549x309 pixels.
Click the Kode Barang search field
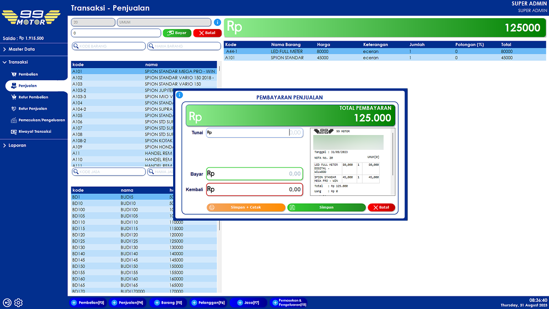[x=109, y=46]
